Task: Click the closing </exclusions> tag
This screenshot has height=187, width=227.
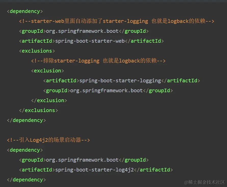Action: pyautogui.click(x=38, y=110)
